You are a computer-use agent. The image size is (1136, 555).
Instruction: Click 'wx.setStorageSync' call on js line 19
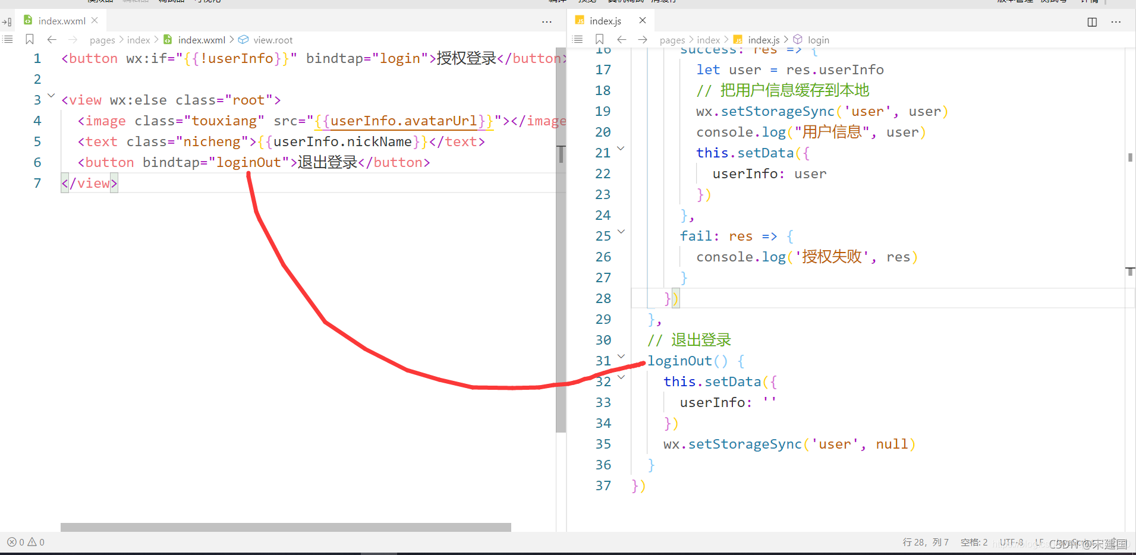[766, 111]
